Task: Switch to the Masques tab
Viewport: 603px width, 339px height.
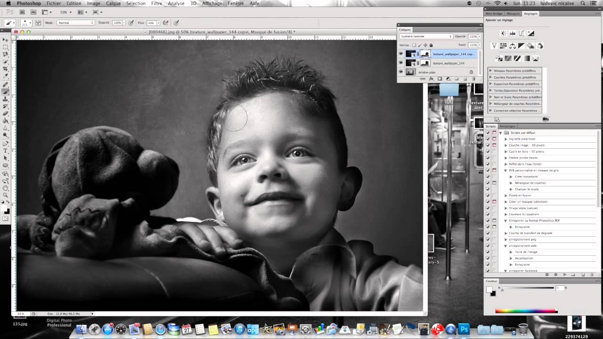Action: pyautogui.click(x=513, y=14)
